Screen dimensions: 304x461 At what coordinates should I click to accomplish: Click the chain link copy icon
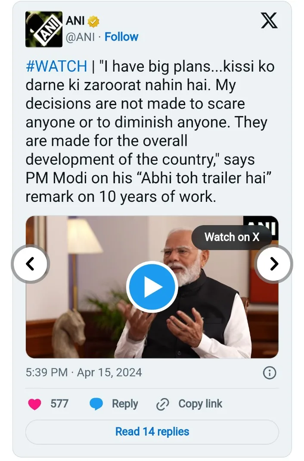pyautogui.click(x=162, y=404)
